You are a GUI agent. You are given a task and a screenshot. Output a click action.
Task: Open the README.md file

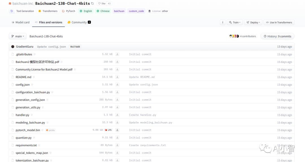pyautogui.click(x=23, y=77)
